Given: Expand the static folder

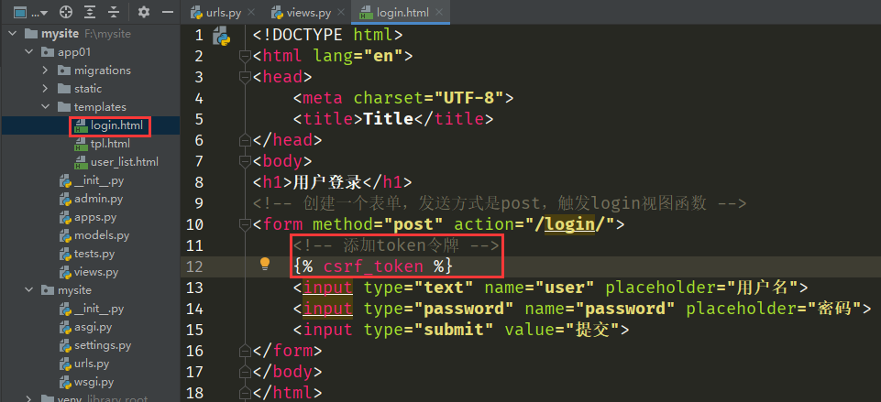Looking at the screenshot, I should pos(47,89).
